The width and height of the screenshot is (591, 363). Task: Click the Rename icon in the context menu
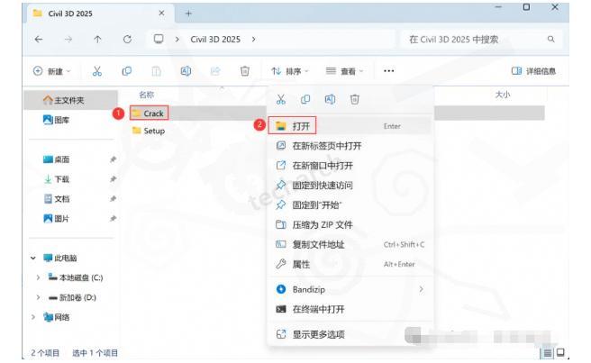tap(330, 99)
